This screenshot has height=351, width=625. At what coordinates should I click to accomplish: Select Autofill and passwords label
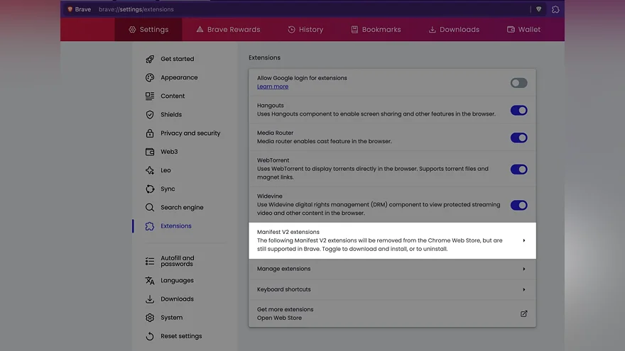coord(178,261)
